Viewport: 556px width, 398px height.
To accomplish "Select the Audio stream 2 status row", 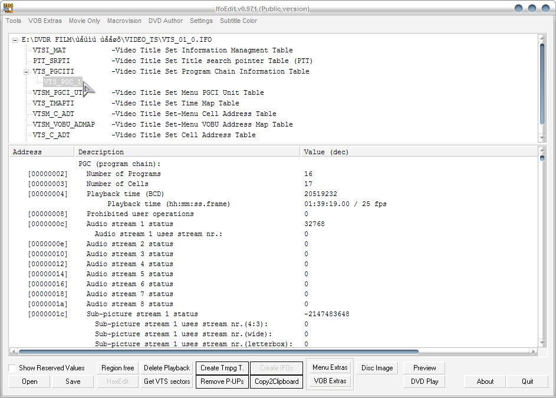I will (273, 244).
